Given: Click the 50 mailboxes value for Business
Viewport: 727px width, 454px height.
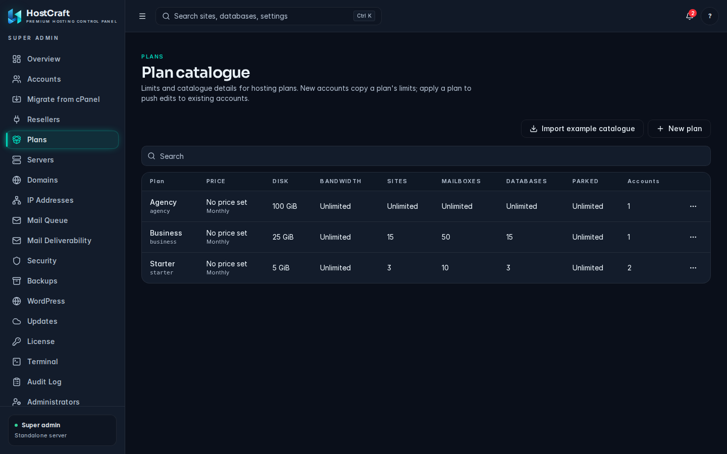Looking at the screenshot, I should [446, 237].
